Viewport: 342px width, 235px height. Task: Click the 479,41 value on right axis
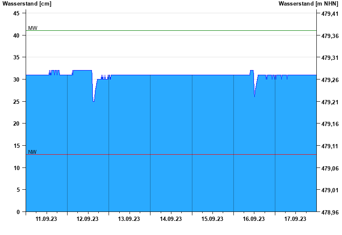pyautogui.click(x=330, y=14)
